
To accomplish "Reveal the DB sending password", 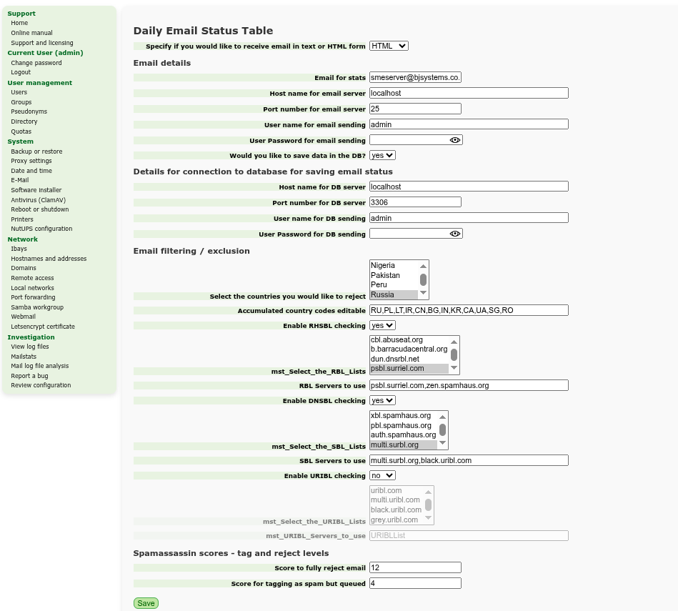I will pyautogui.click(x=455, y=234).
